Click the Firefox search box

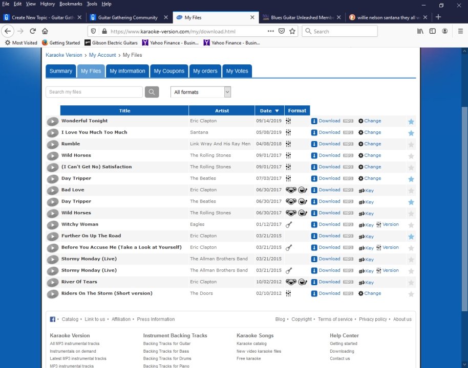pyautogui.click(x=339, y=31)
